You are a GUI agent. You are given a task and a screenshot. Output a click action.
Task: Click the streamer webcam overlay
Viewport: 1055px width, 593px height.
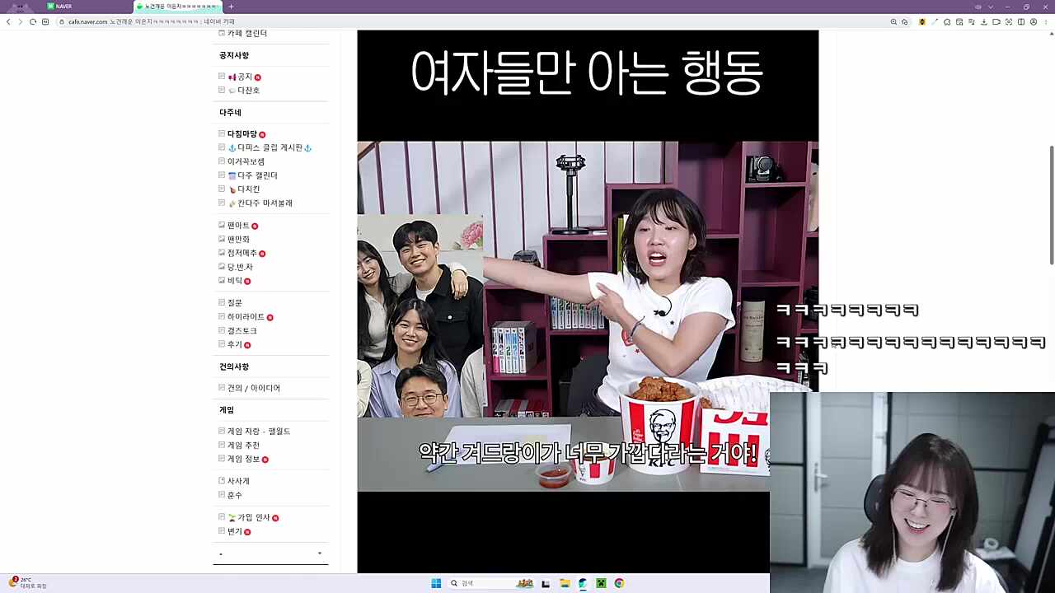pyautogui.click(x=912, y=493)
